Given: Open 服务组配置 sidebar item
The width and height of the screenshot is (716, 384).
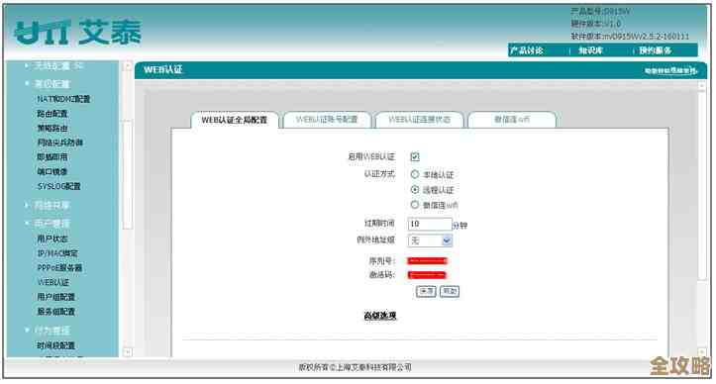Looking at the screenshot, I should (x=55, y=312).
